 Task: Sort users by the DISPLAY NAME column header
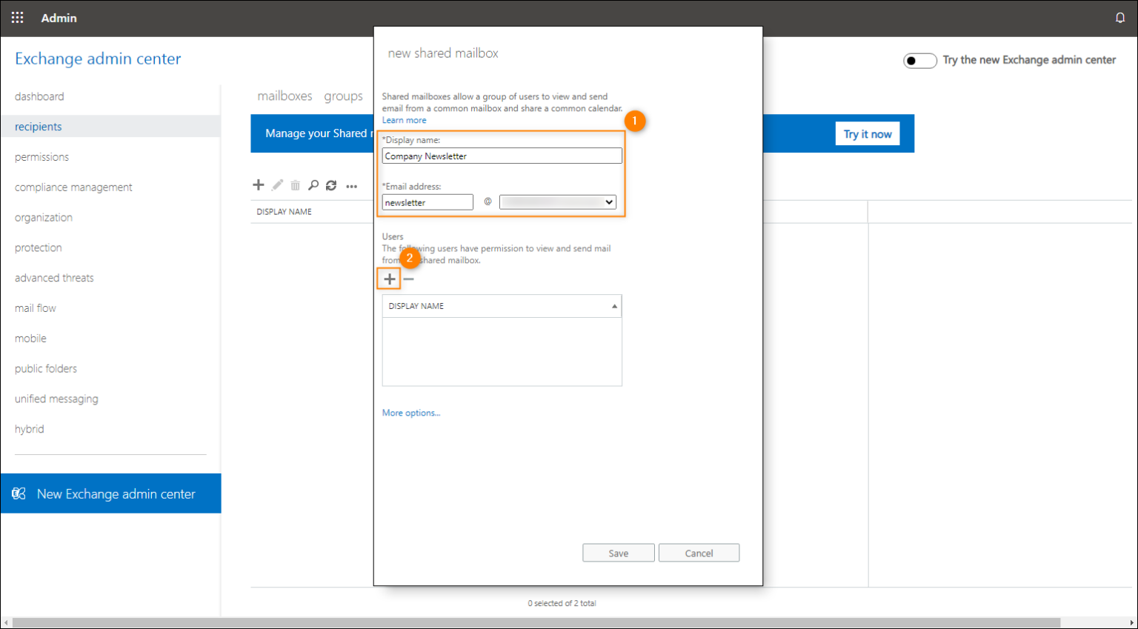[x=502, y=305]
